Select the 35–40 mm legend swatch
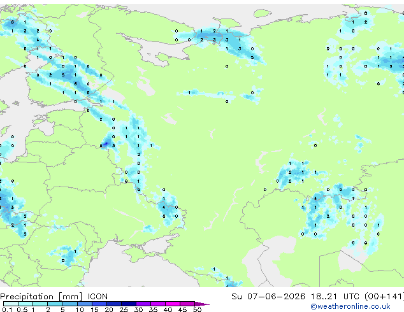Screen dimensions: 404x312 [x=157, y=304]
